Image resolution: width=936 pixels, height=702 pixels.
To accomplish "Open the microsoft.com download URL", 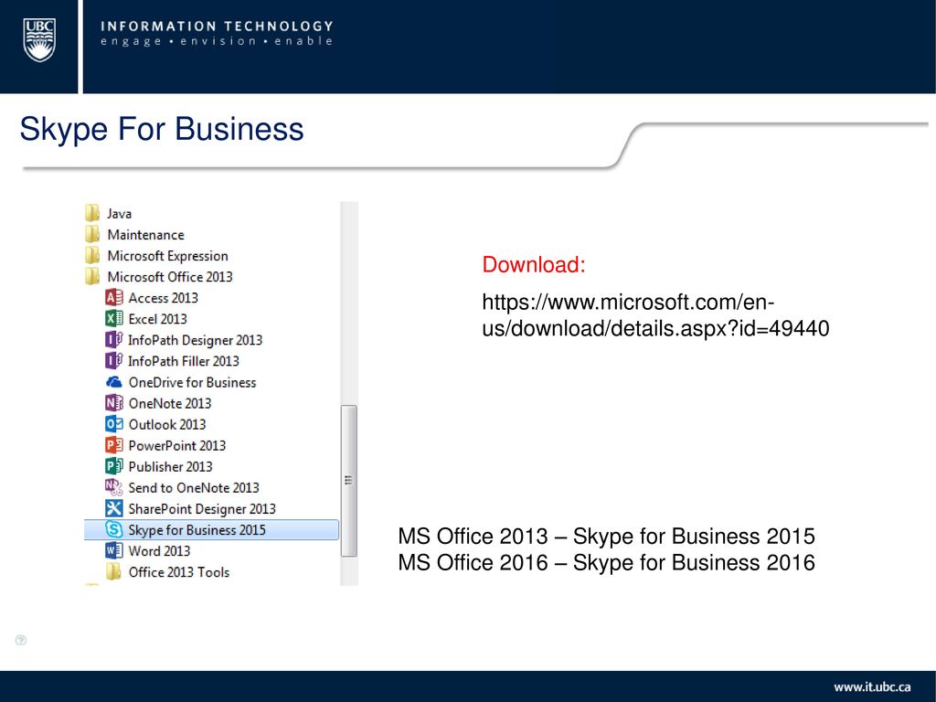I will pos(655,315).
